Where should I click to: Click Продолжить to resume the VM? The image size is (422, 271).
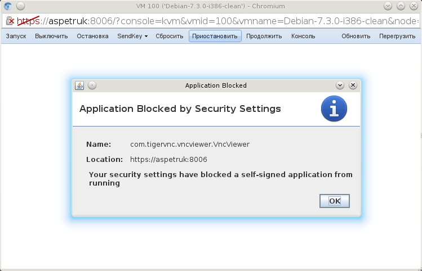(x=264, y=37)
